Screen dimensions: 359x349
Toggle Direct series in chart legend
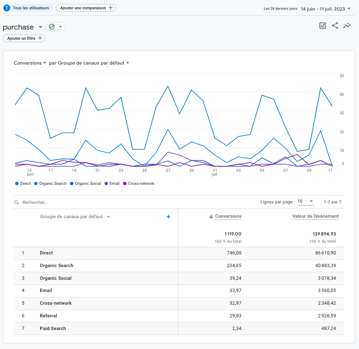(23, 184)
